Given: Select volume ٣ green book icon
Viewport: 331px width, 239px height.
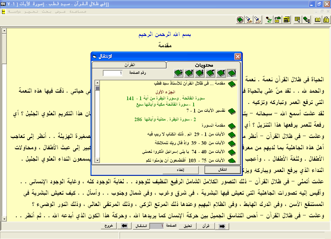Looking at the screenshot, I should [210, 73].
